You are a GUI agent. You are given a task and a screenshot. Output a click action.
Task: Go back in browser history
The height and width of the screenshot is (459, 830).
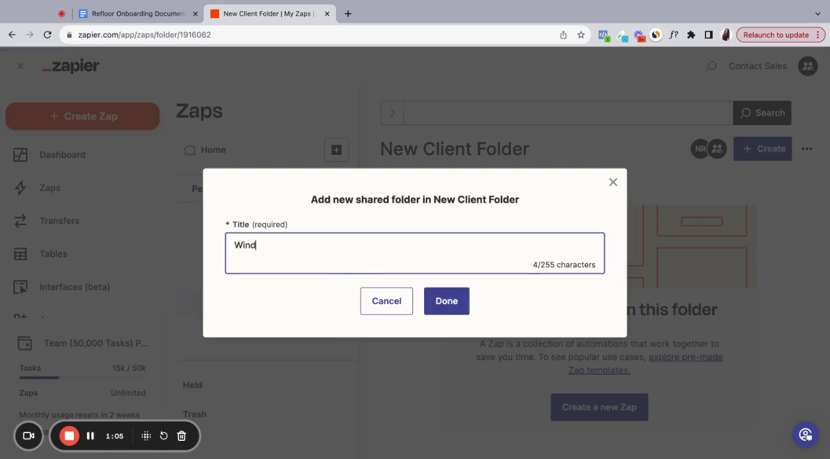[x=12, y=35]
